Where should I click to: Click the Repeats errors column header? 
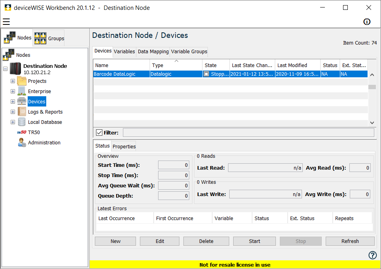coord(352,218)
